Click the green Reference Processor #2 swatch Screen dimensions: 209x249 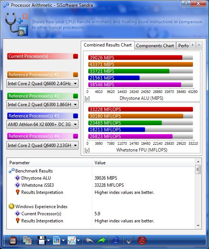[76, 96]
